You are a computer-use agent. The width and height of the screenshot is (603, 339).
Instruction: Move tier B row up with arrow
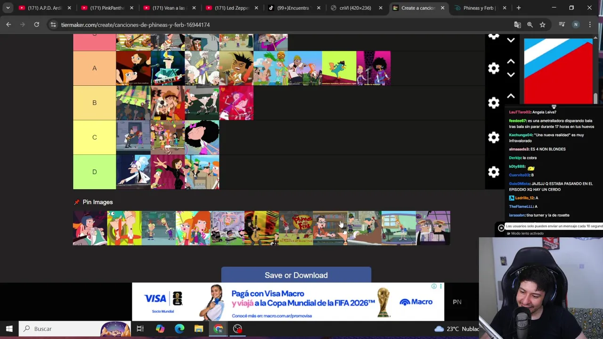click(x=511, y=96)
